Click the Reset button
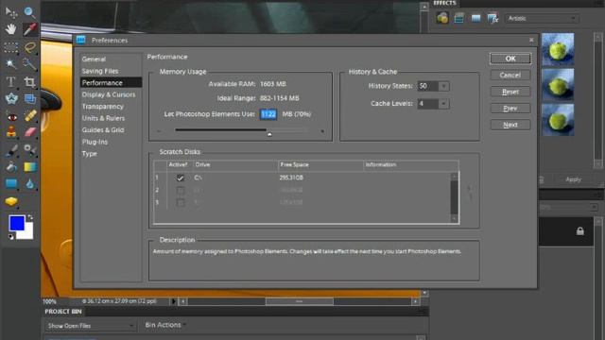605x340 pixels. point(510,92)
